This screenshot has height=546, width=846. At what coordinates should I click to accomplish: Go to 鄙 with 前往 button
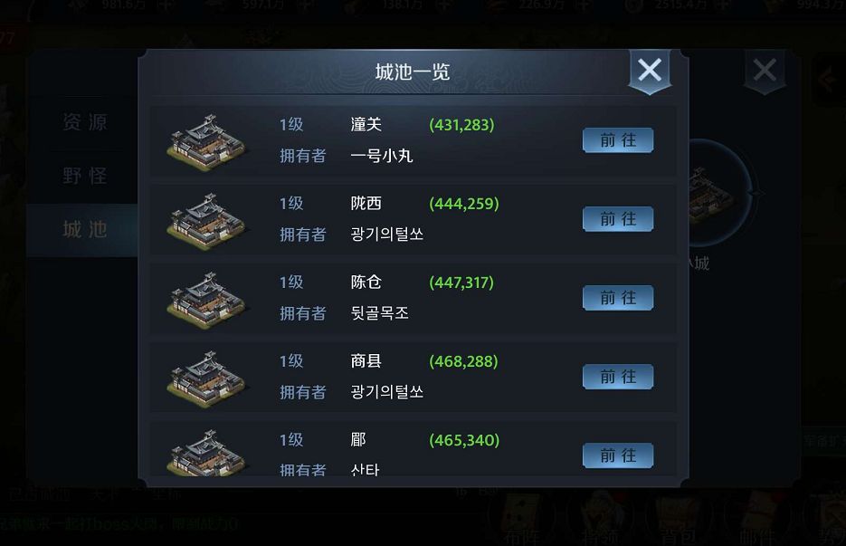click(618, 455)
